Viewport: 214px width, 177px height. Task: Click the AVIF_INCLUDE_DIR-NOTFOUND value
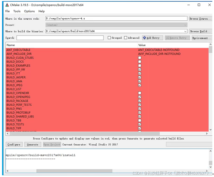pyautogui.click(x=159, y=54)
